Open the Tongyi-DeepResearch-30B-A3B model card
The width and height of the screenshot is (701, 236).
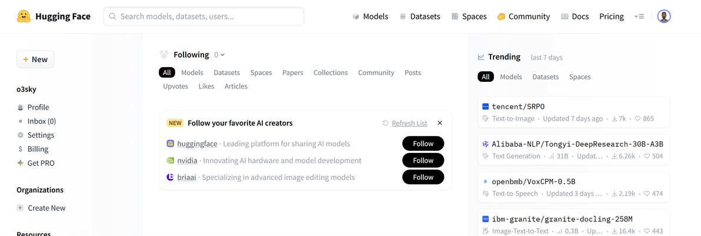573,149
